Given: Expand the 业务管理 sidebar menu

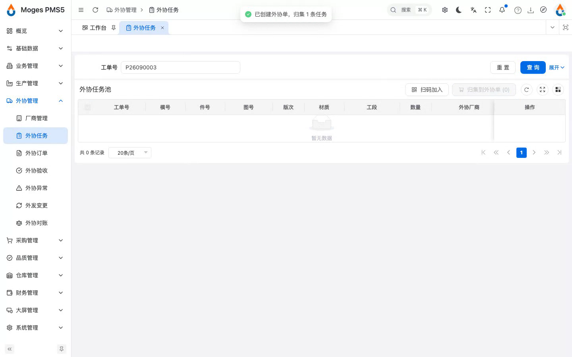Looking at the screenshot, I should pyautogui.click(x=35, y=66).
